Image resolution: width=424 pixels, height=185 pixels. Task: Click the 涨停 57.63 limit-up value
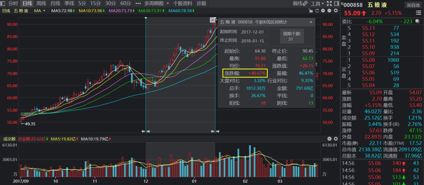tap(375, 131)
